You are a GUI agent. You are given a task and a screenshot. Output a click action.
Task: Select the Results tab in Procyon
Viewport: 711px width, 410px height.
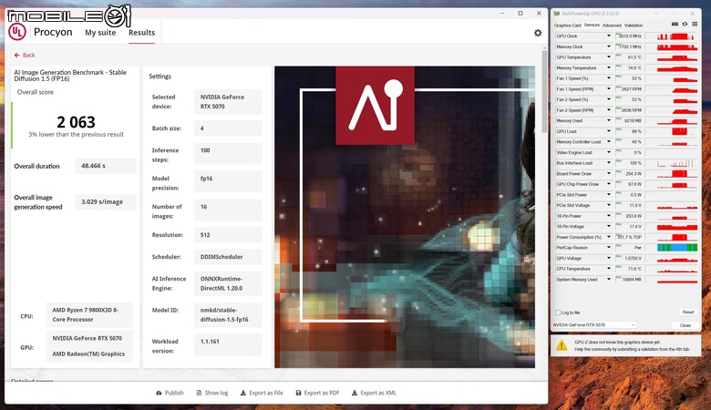tap(141, 33)
